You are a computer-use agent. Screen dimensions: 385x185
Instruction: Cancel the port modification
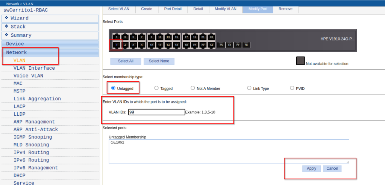(332, 169)
